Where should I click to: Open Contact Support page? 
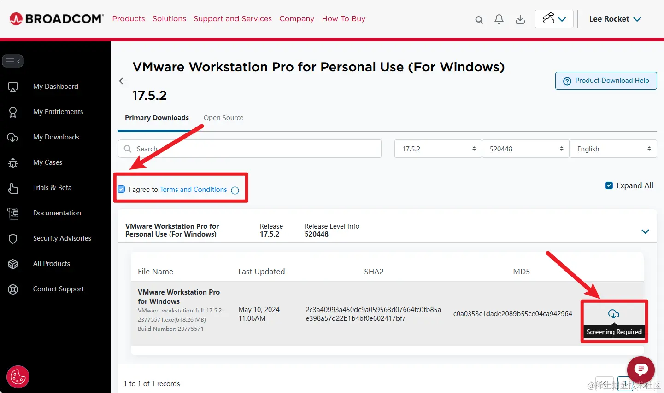coord(59,289)
